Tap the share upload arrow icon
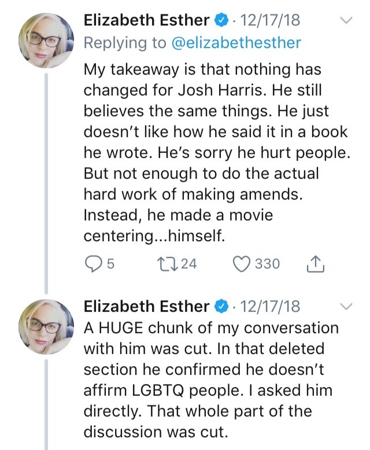 [x=314, y=264]
